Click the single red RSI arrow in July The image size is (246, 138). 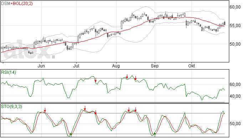(96, 80)
